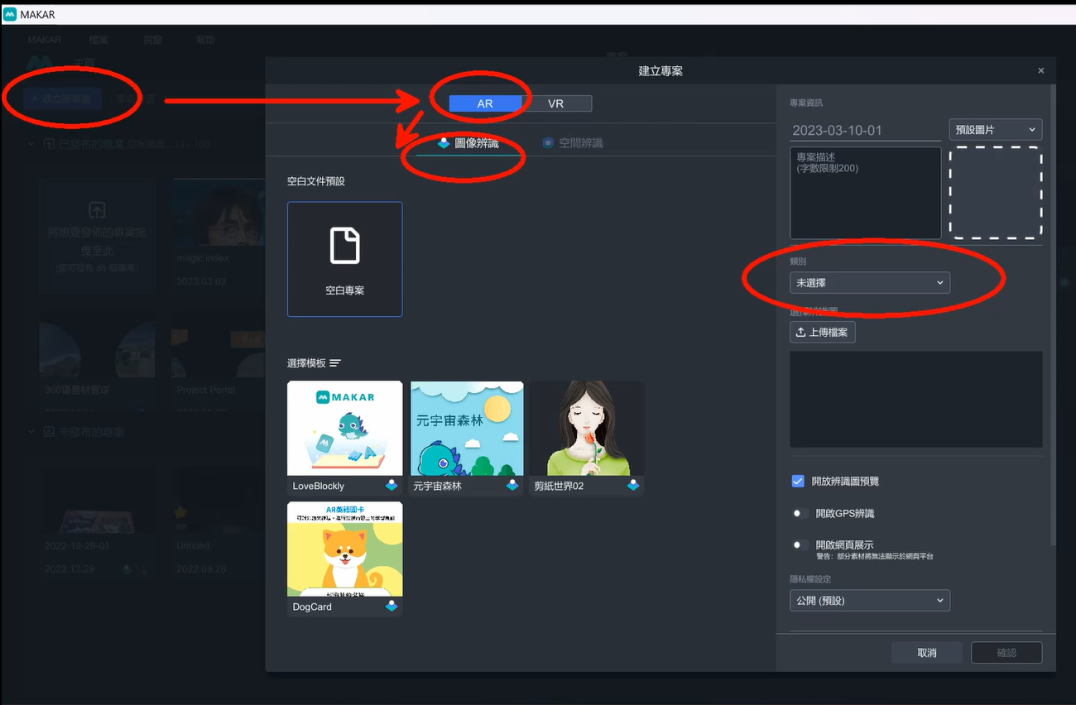Click the sort icon beside 選擇模板
This screenshot has width=1076, height=705.
tap(335, 363)
